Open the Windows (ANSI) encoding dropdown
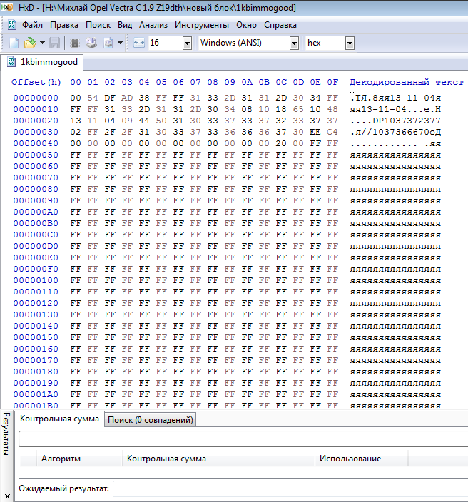This screenshot has width=468, height=502. click(294, 43)
